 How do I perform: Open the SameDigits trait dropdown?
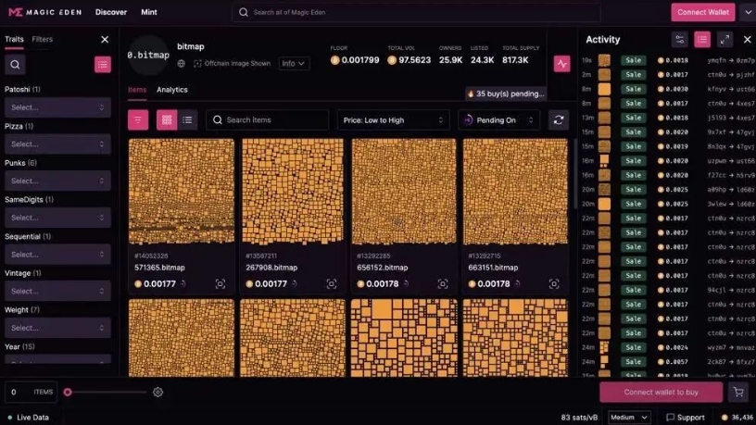57,218
